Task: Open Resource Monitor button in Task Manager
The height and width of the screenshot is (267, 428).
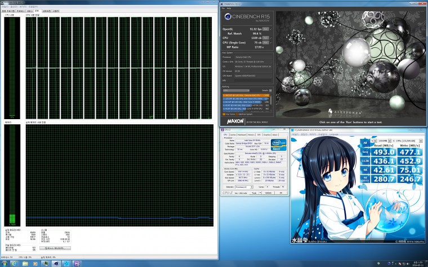Action: pos(55,248)
